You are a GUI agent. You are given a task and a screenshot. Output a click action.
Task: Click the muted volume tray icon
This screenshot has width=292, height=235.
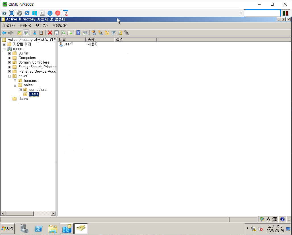pyautogui.click(x=260, y=229)
